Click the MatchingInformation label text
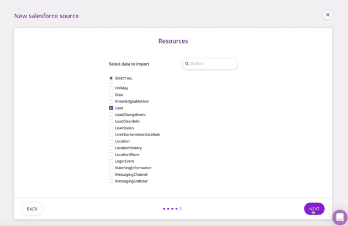Viewport: 348px width, 226px height. 133,168
